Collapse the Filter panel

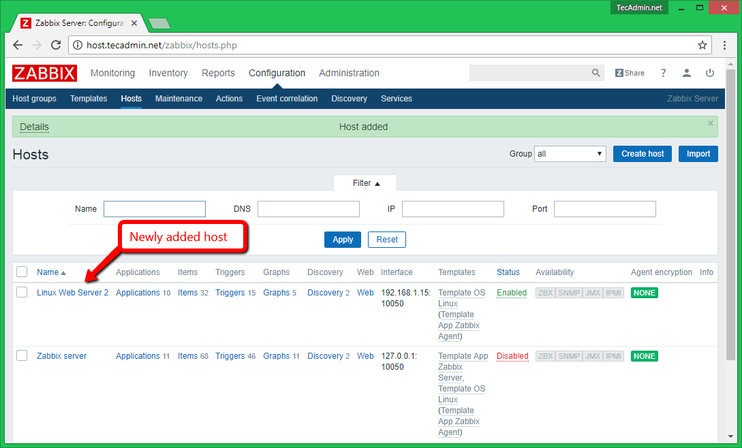pyautogui.click(x=365, y=182)
